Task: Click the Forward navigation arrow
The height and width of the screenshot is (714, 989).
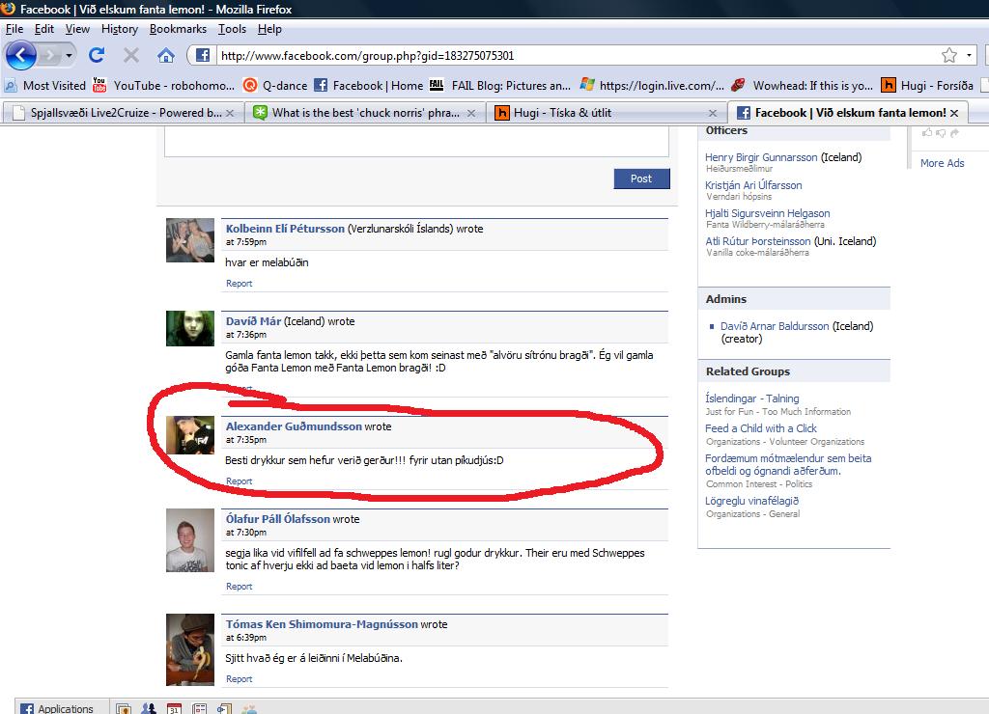Action: 48,55
